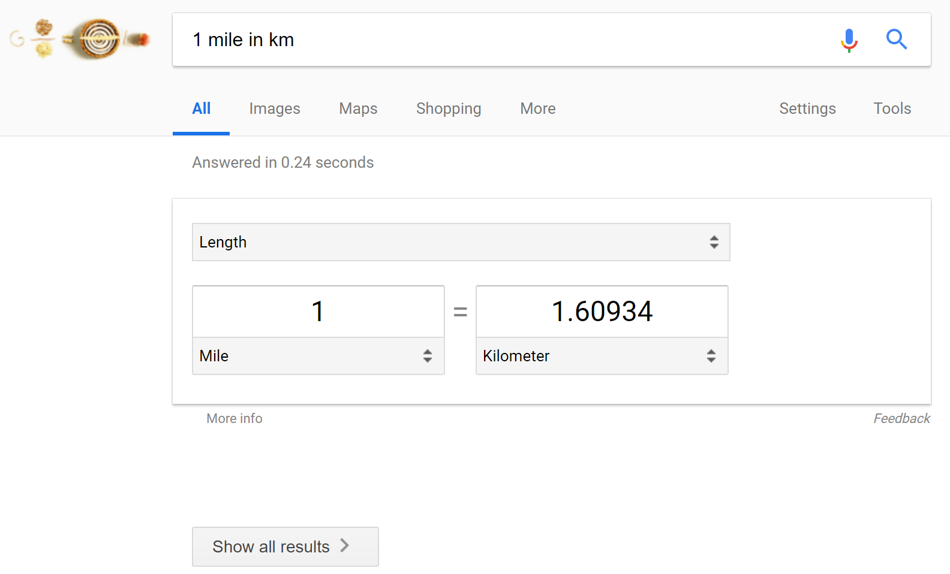The width and height of the screenshot is (950, 574).
Task: Switch to the Images tab
Action: point(275,108)
